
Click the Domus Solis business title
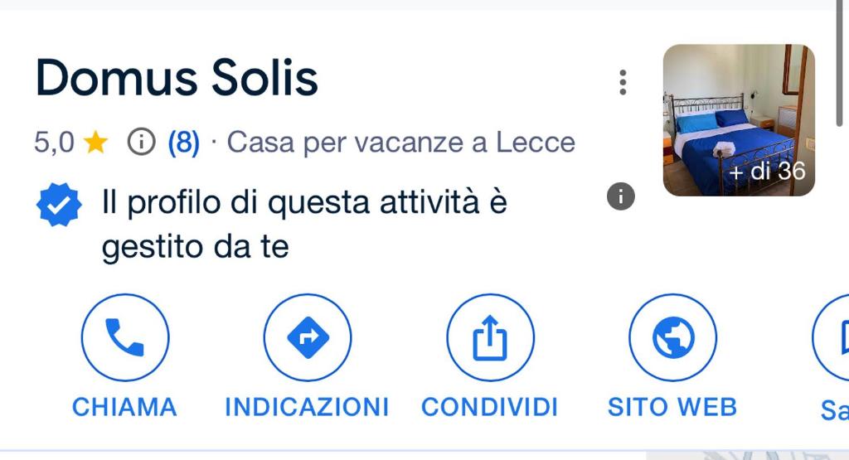tap(177, 79)
